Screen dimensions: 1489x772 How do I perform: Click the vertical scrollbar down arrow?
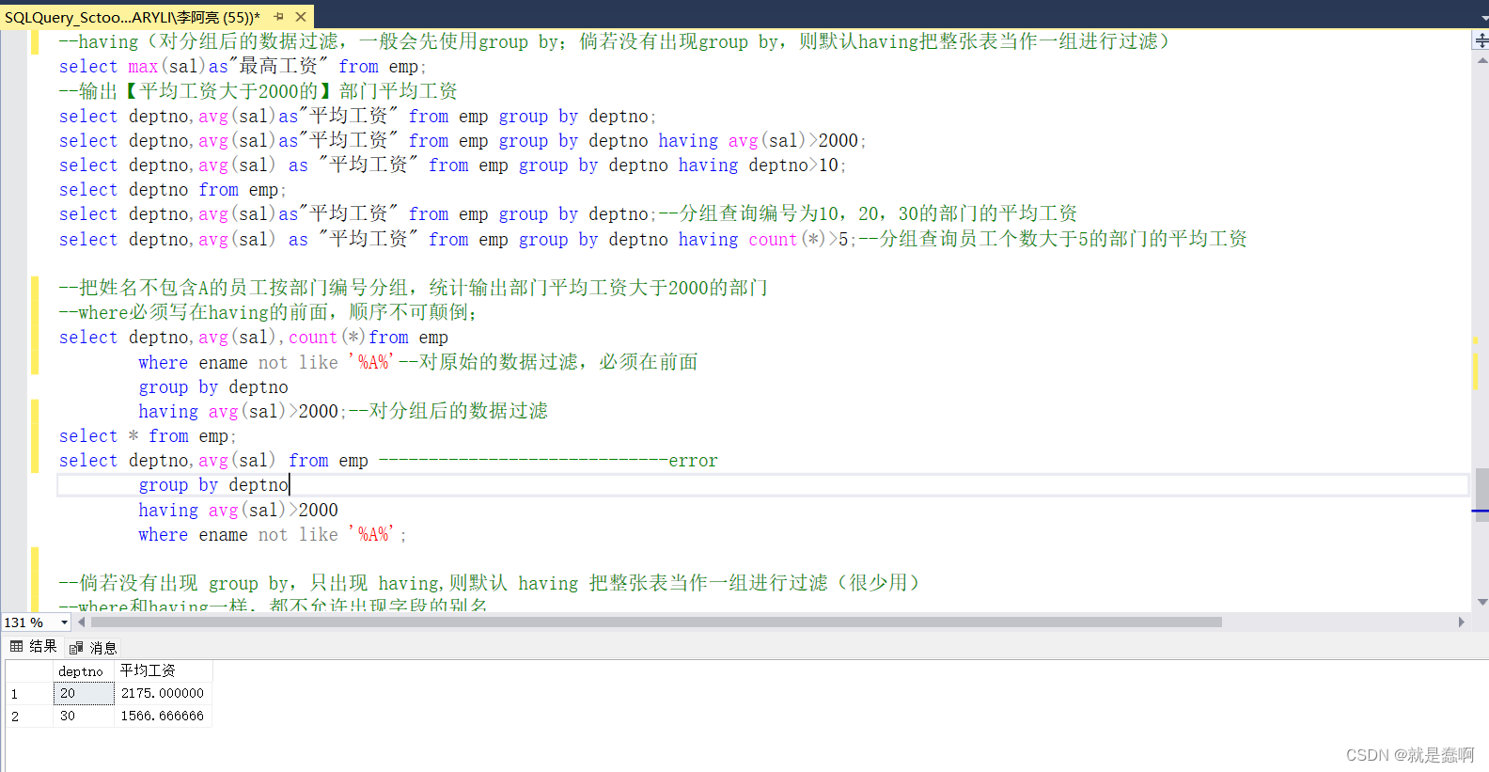click(x=1481, y=602)
